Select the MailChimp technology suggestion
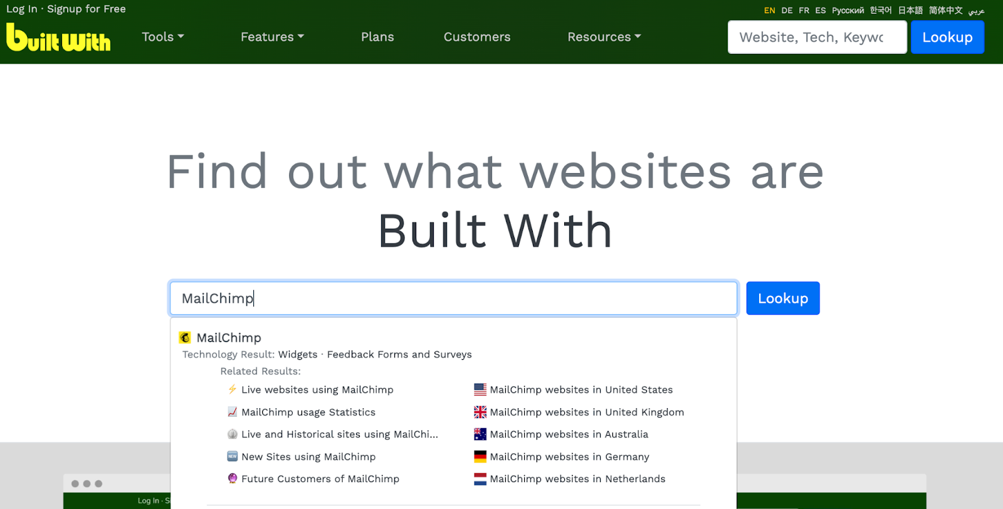1003x509 pixels. [229, 338]
